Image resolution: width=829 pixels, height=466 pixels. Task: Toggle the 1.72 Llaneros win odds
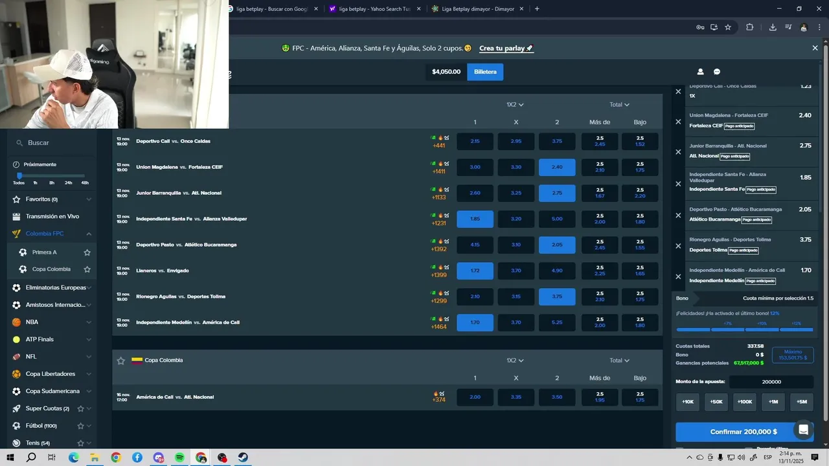(475, 271)
